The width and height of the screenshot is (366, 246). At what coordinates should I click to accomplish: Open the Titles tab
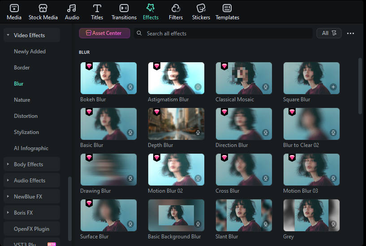tap(97, 12)
